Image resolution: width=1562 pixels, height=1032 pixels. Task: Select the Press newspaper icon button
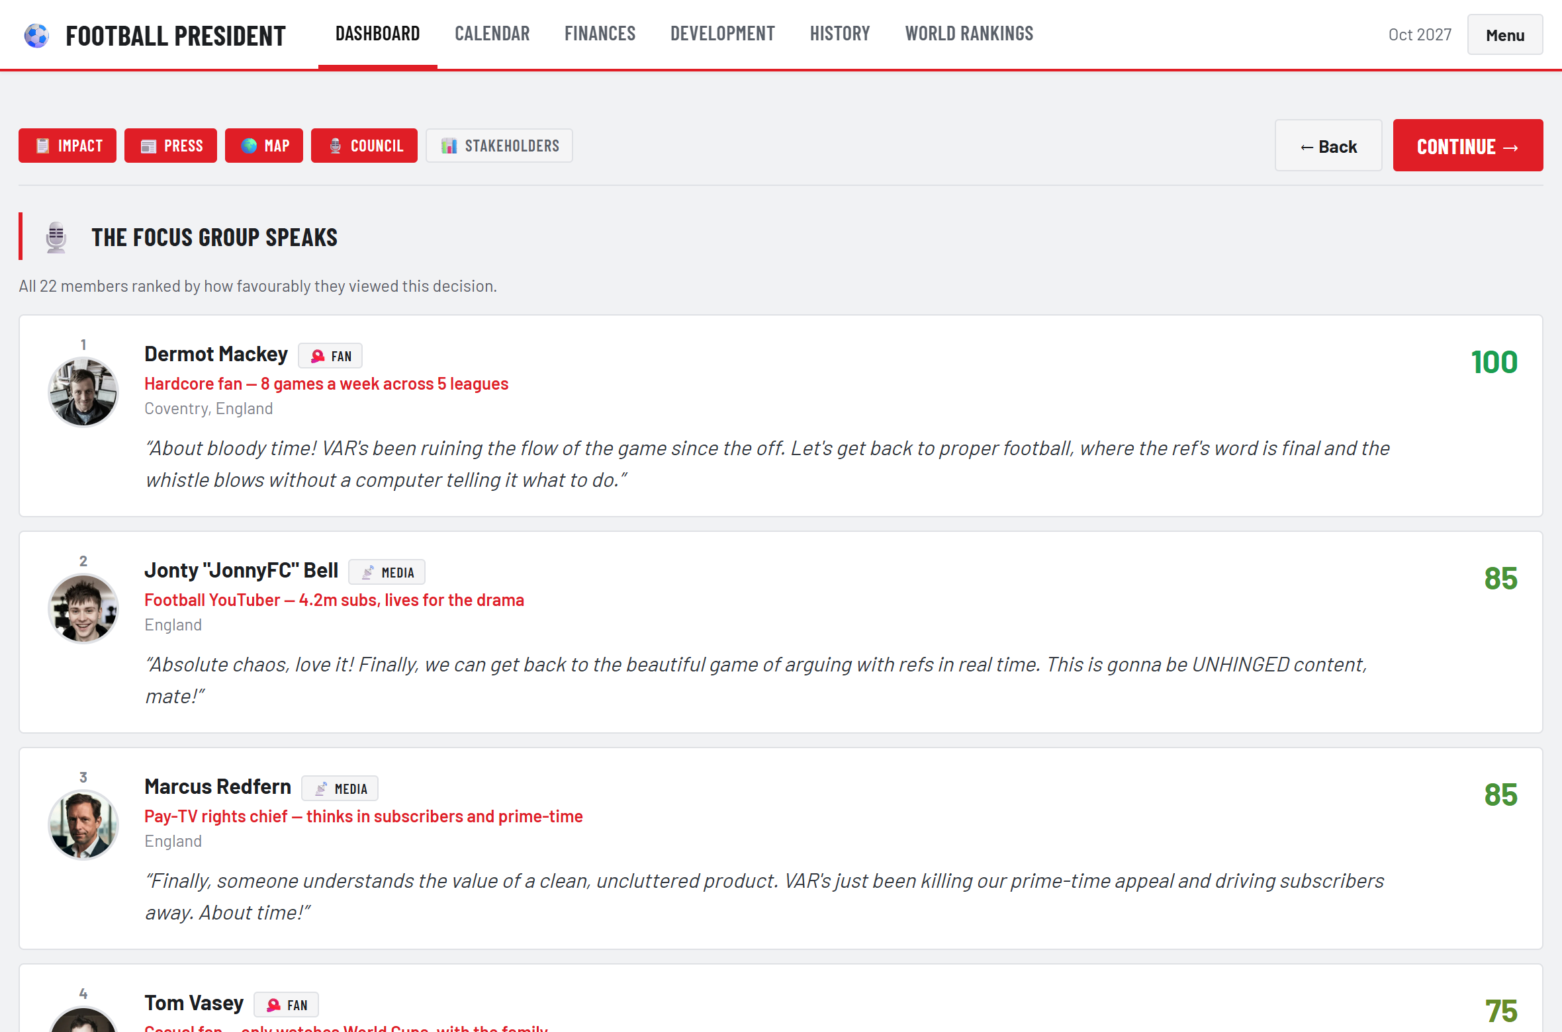pyautogui.click(x=171, y=146)
